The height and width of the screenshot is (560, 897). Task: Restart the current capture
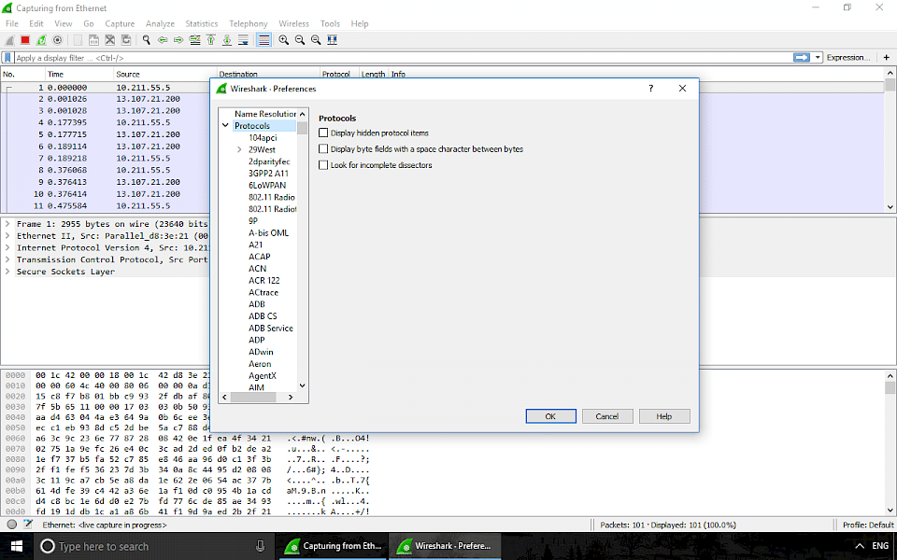41,40
